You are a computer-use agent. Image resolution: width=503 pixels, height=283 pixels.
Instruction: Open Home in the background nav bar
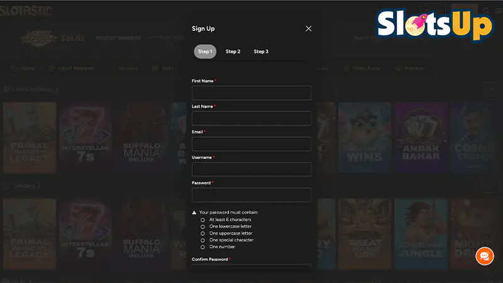coord(23,69)
